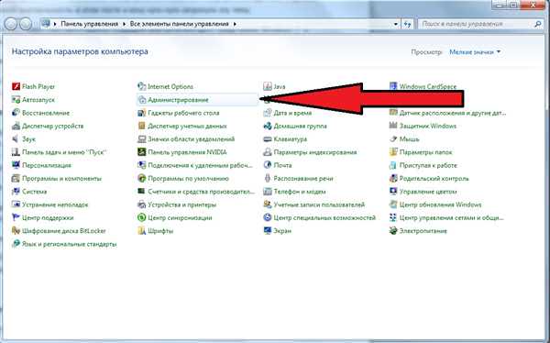Open Значки области уведомлений link

[x=192, y=139]
